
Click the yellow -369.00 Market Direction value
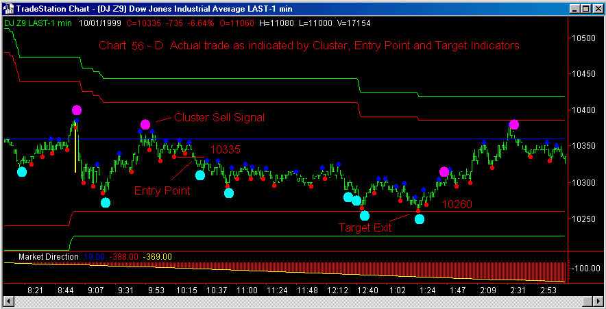tap(157, 257)
